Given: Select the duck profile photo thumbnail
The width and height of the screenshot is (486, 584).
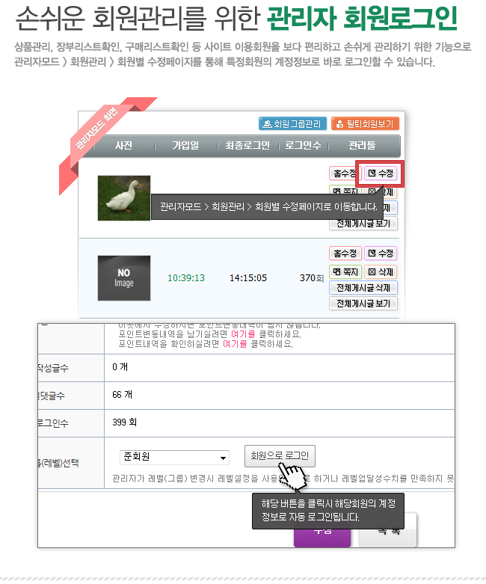Looking at the screenshot, I should point(124,198).
